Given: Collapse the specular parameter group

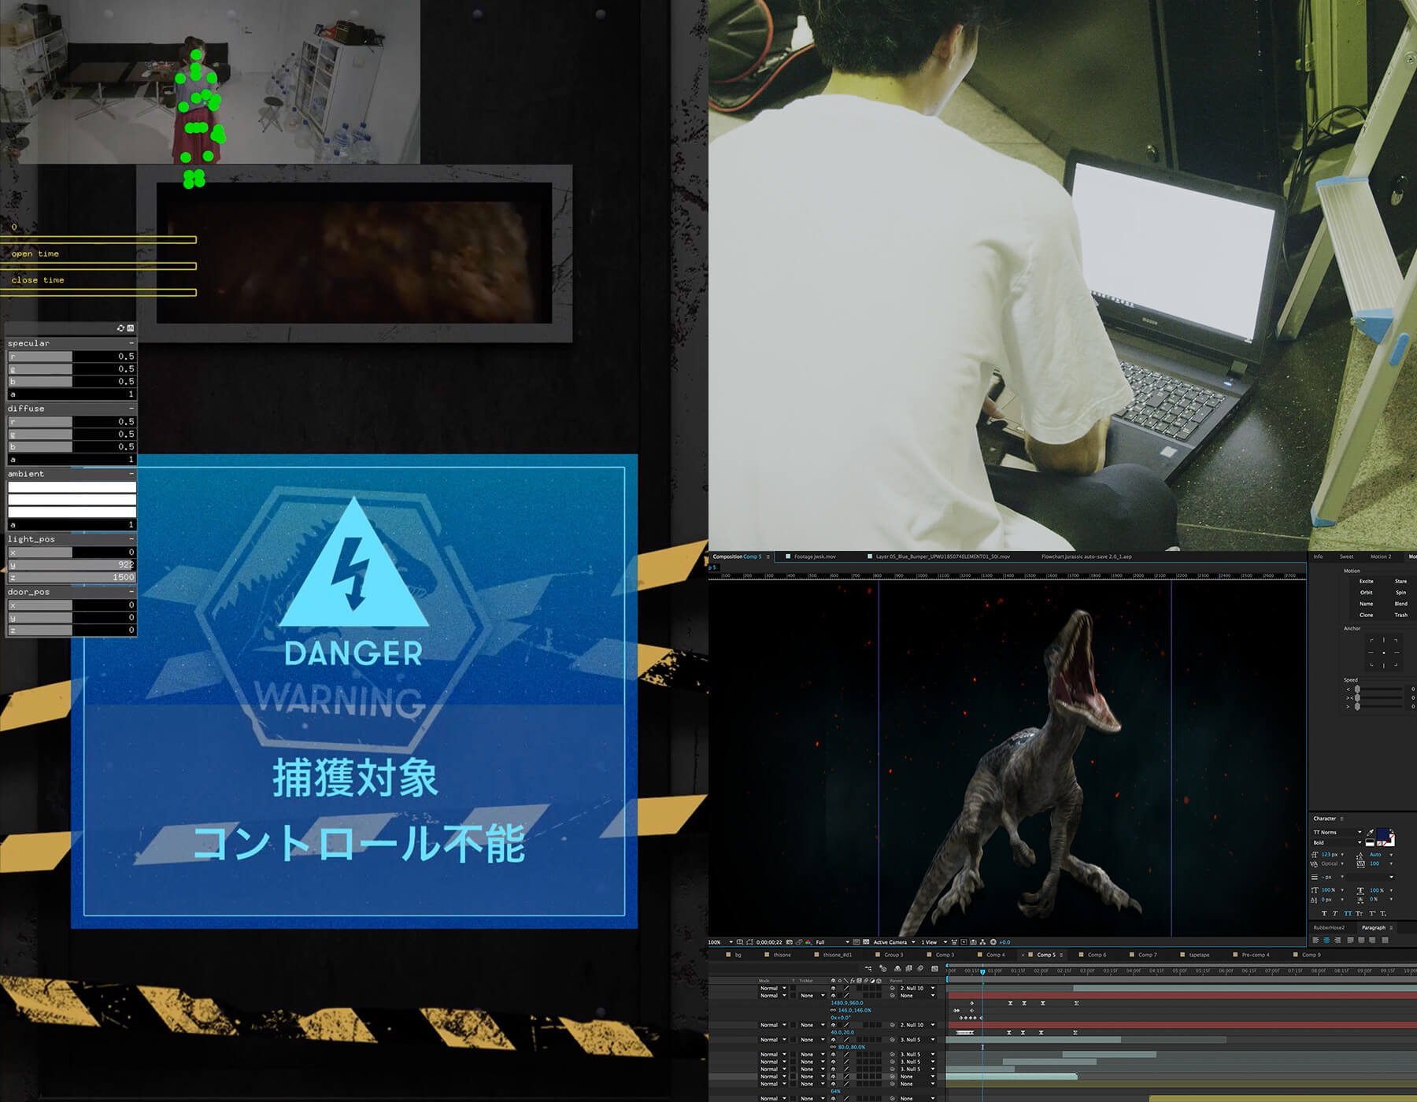Looking at the screenshot, I should tap(131, 343).
